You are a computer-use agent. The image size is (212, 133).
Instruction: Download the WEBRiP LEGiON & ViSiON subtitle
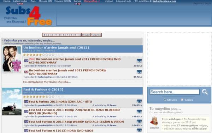pyautogui.click(x=139, y=121)
